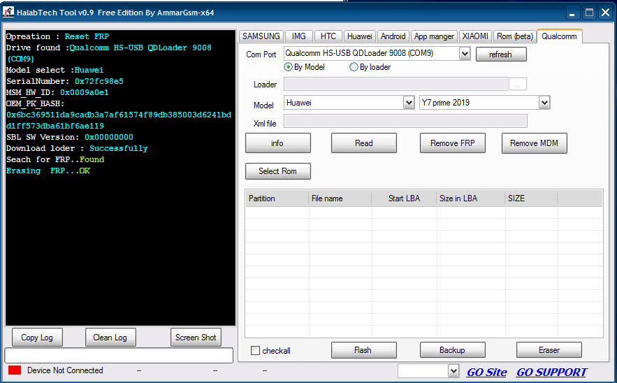Viewport: 617px width, 383px height.
Task: Click the Backup button
Action: click(x=453, y=350)
